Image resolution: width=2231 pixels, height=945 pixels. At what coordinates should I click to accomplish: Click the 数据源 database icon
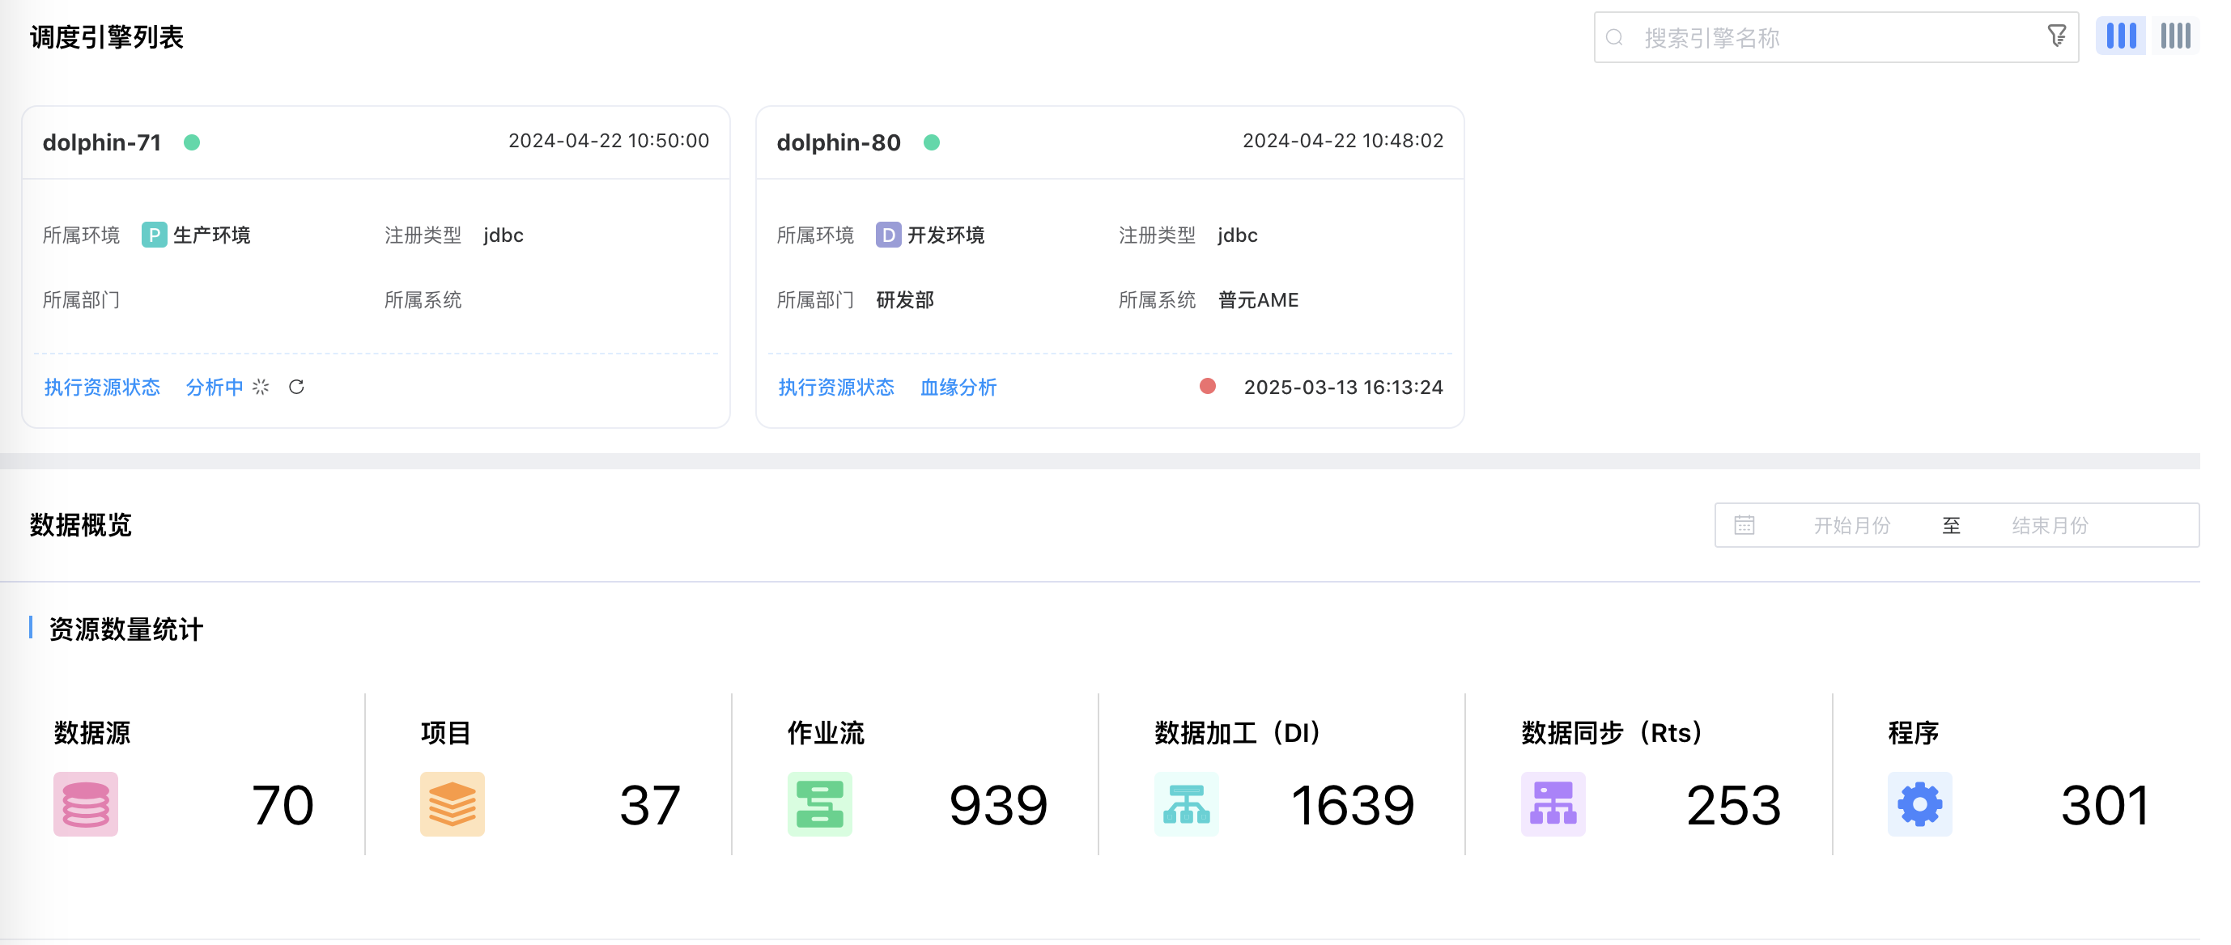(x=85, y=804)
